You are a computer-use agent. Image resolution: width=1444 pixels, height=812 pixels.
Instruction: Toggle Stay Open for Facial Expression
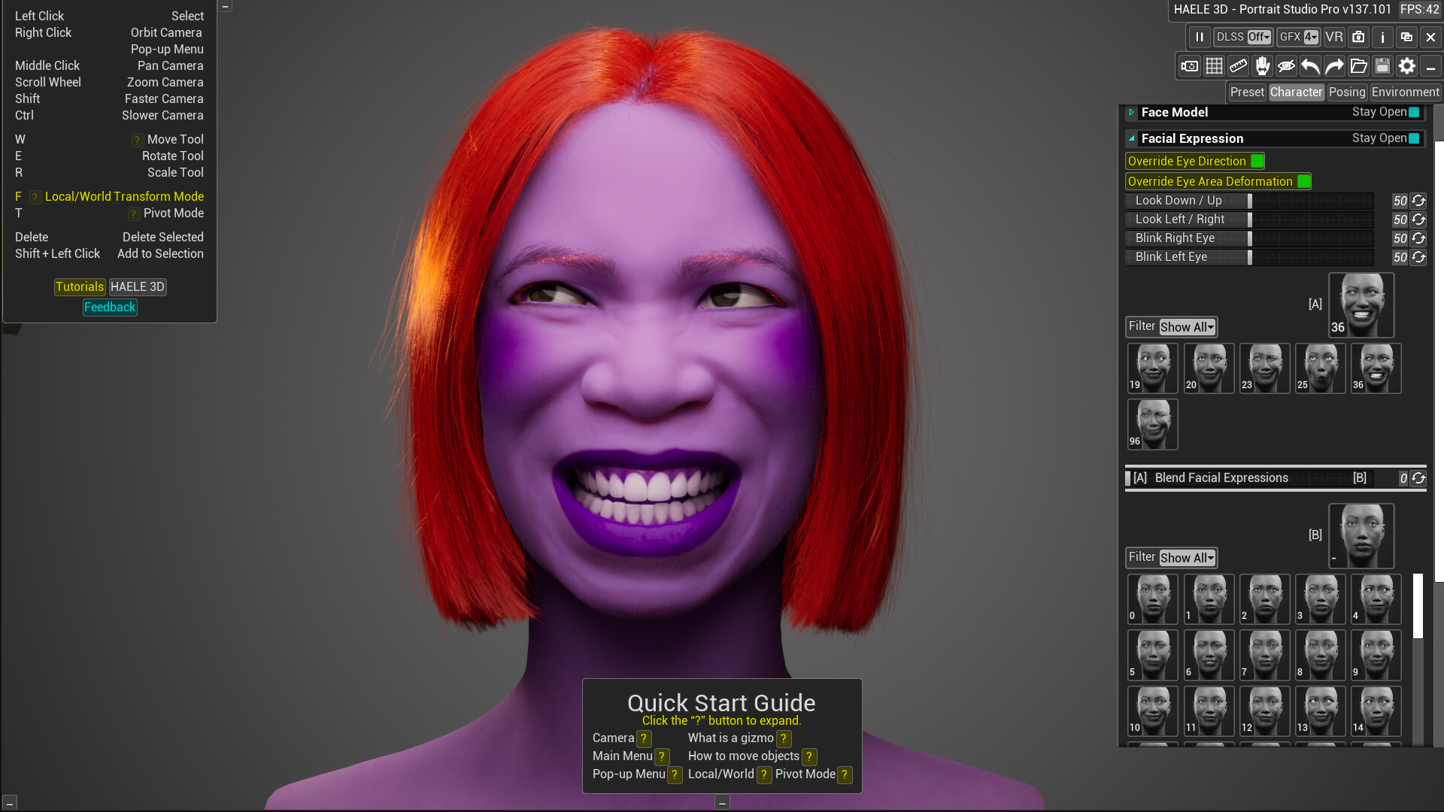tap(1414, 138)
